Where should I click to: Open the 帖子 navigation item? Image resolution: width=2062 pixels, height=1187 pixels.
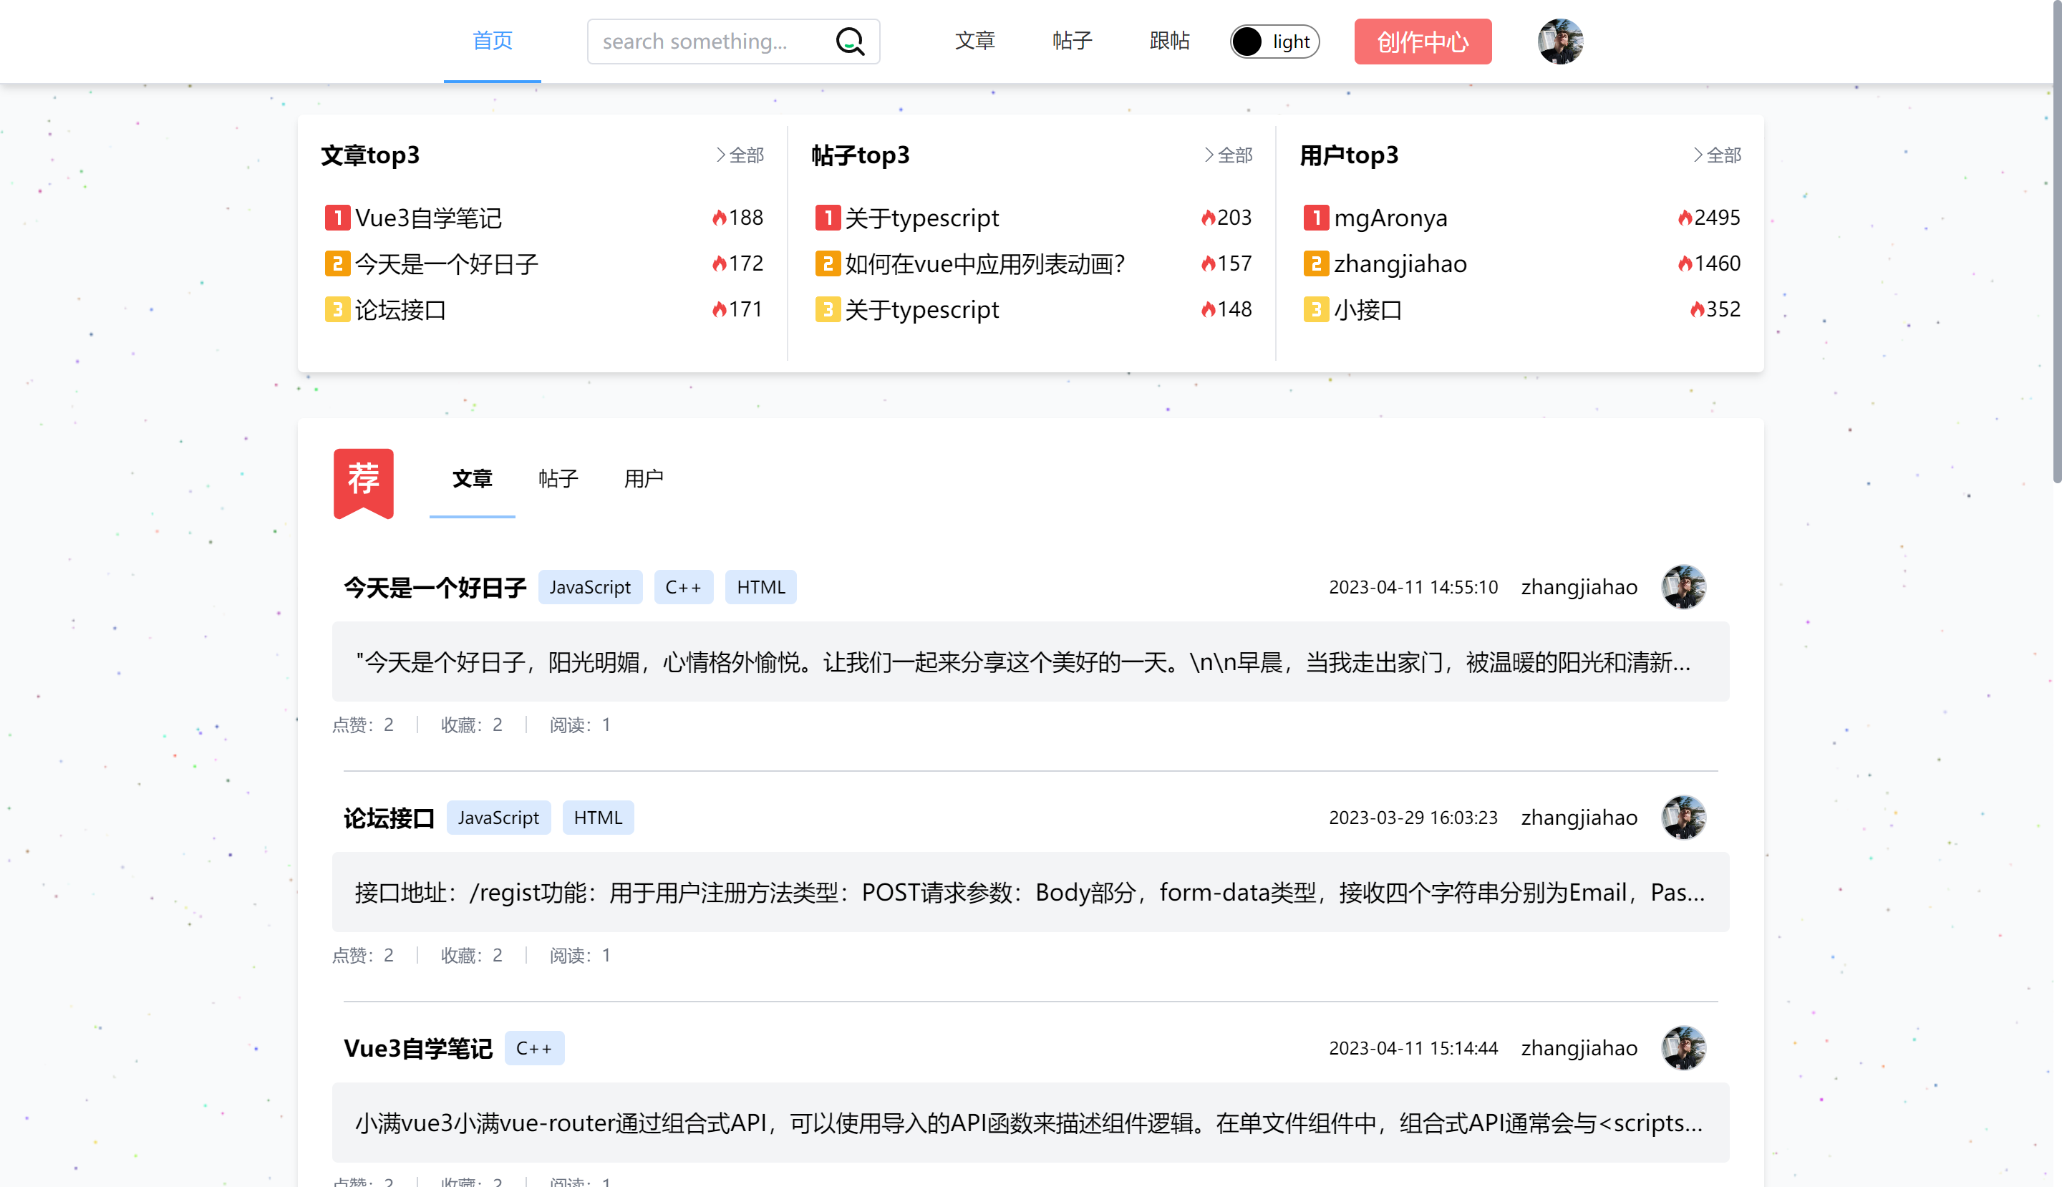click(x=1073, y=41)
